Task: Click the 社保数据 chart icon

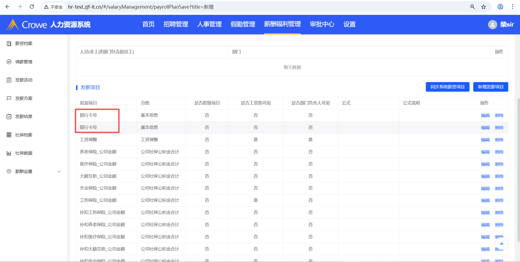Action: pyautogui.click(x=9, y=153)
